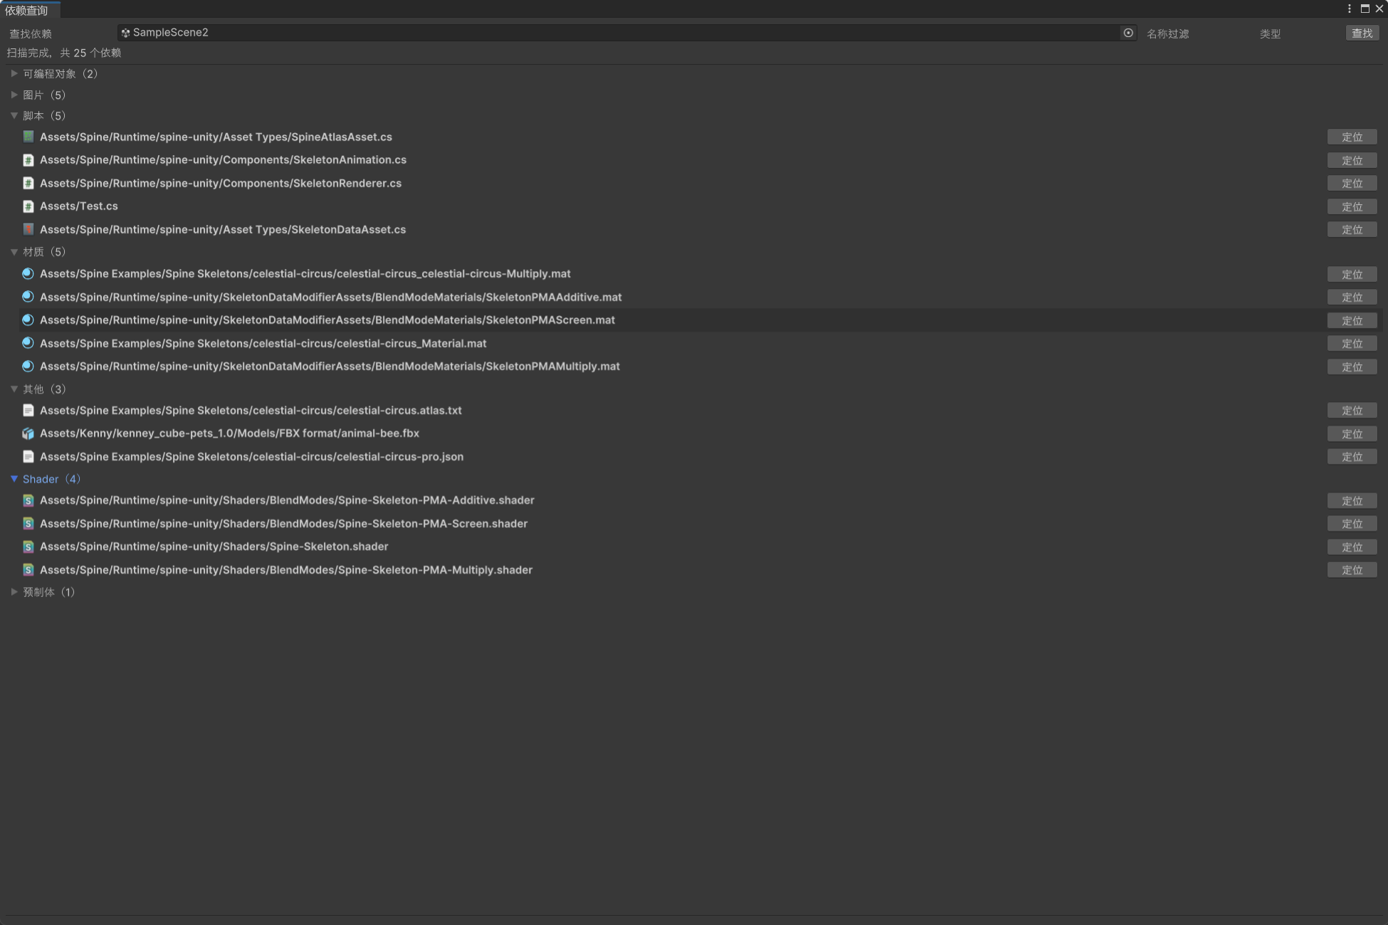This screenshot has width=1388, height=925.
Task: Click the SkeletonAnimation.cs script icon
Action: (28, 160)
